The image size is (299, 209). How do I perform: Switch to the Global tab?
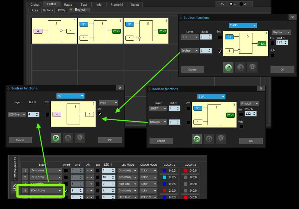[x=35, y=4]
